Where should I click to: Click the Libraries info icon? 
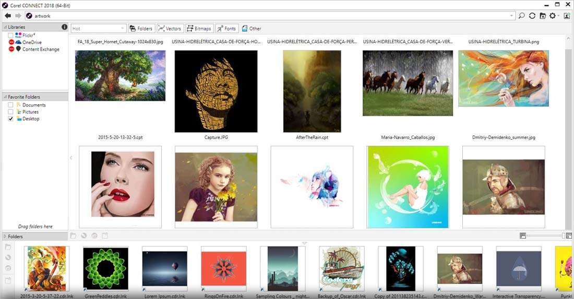pos(65,27)
